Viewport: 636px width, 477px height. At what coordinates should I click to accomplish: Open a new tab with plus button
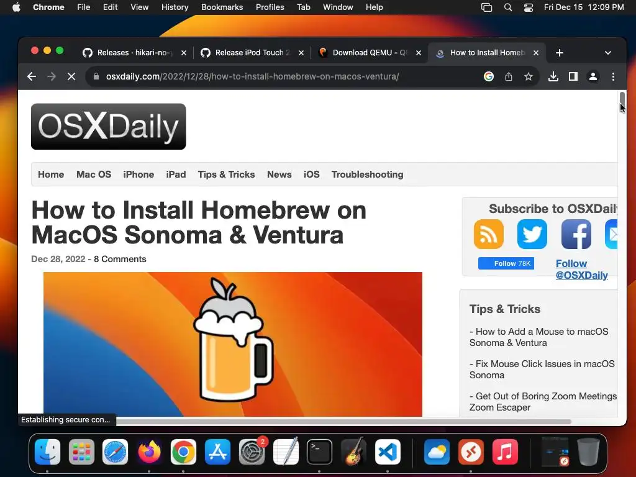pyautogui.click(x=560, y=53)
